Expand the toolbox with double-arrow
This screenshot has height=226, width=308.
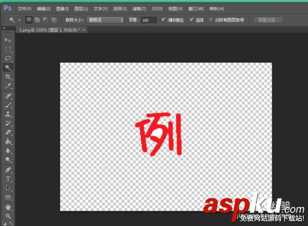click(4, 28)
